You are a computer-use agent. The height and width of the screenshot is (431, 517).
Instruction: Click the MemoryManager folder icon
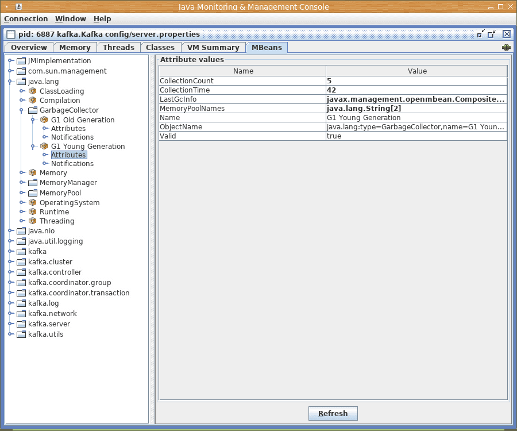coord(33,182)
